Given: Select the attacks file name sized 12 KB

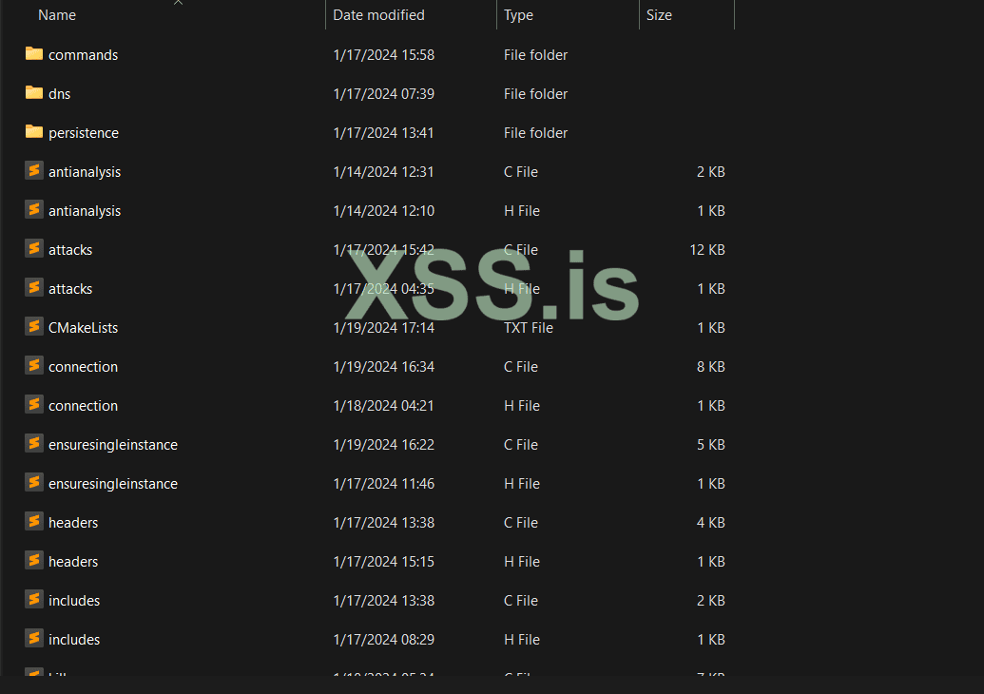Looking at the screenshot, I should [70, 250].
